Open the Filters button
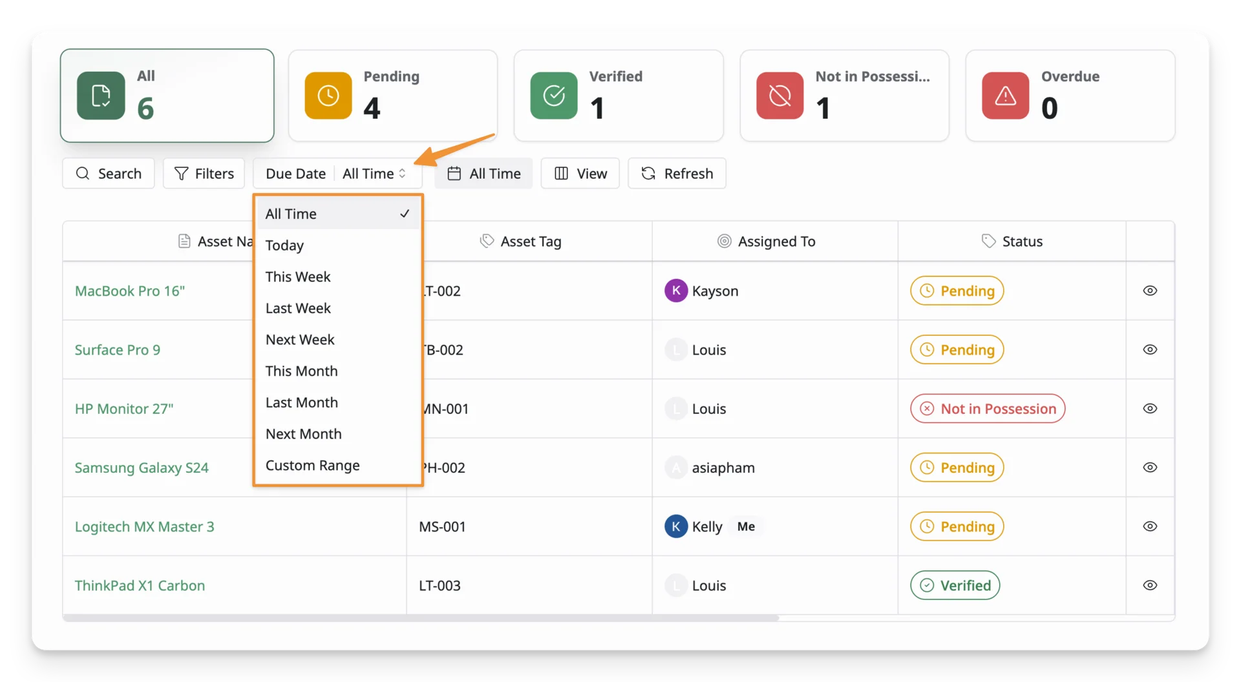 (x=204, y=173)
